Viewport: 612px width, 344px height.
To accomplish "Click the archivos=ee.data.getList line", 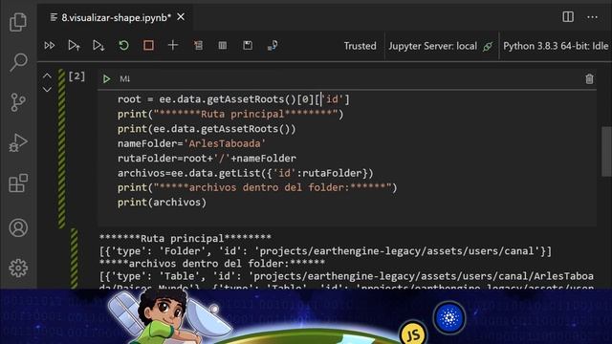I will coord(246,173).
